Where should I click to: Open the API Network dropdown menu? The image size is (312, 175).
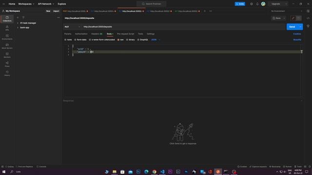pyautogui.click(x=46, y=4)
